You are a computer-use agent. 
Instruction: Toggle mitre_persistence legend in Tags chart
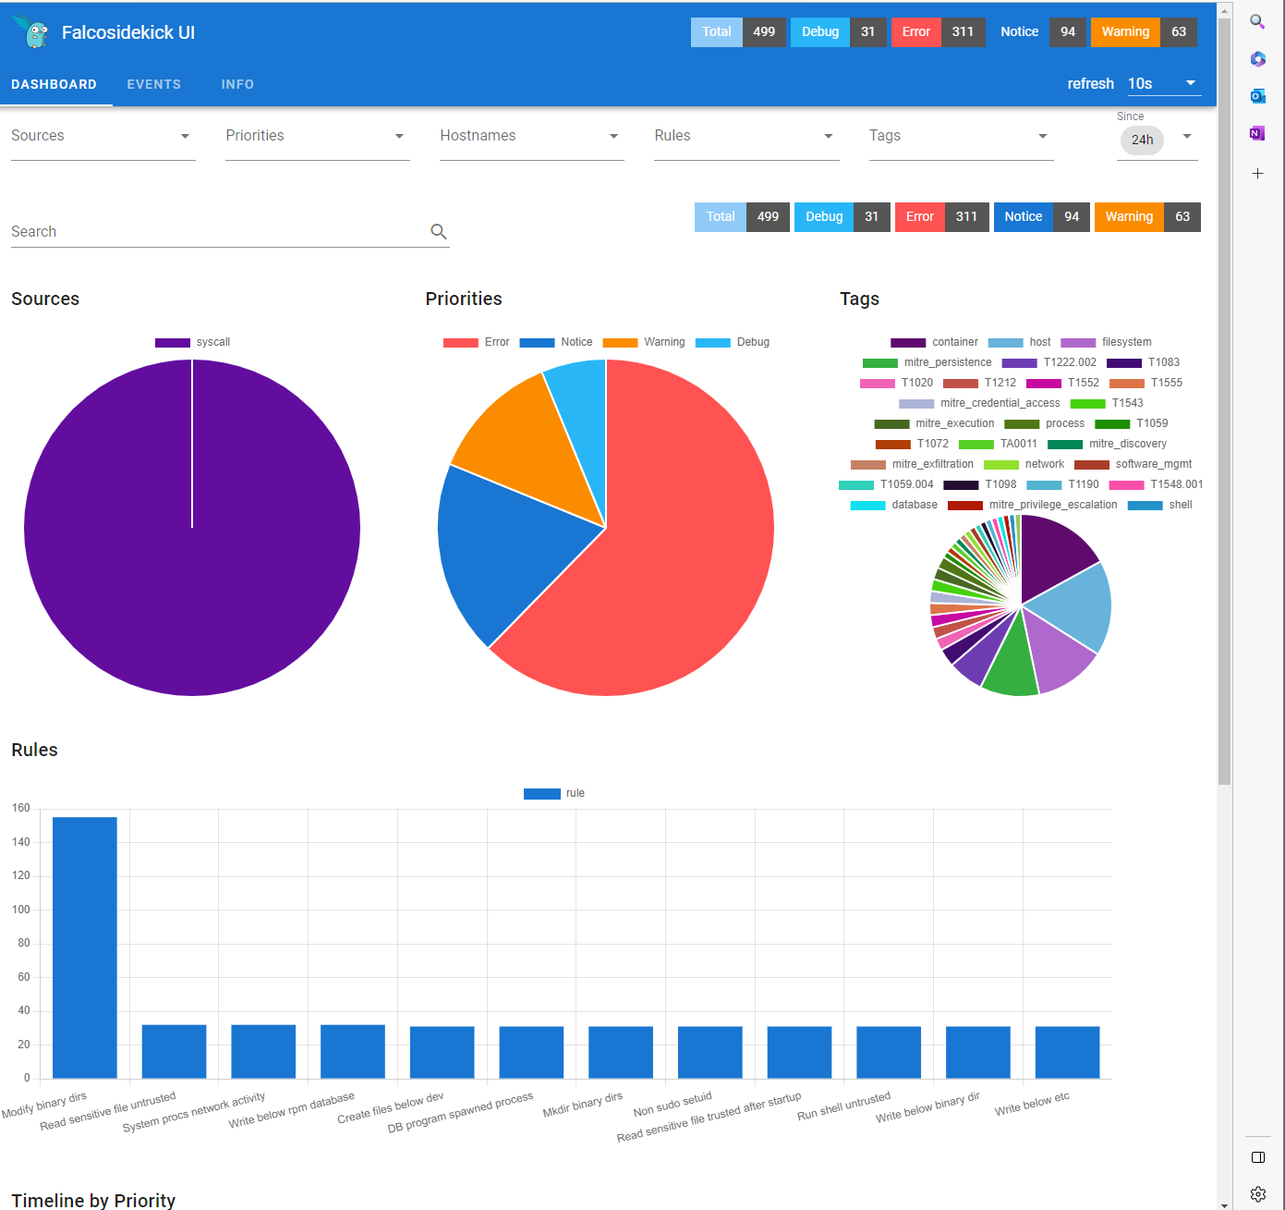[927, 362]
